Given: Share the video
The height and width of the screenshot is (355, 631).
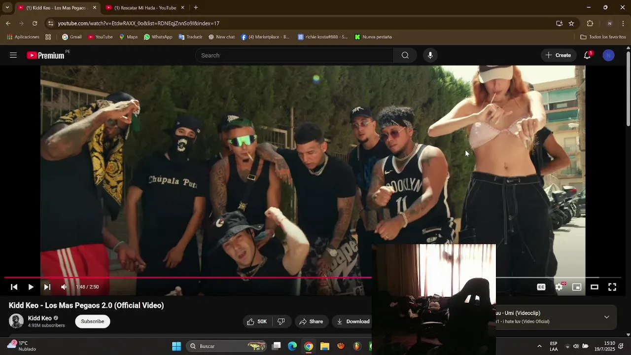Looking at the screenshot, I should 311,321.
